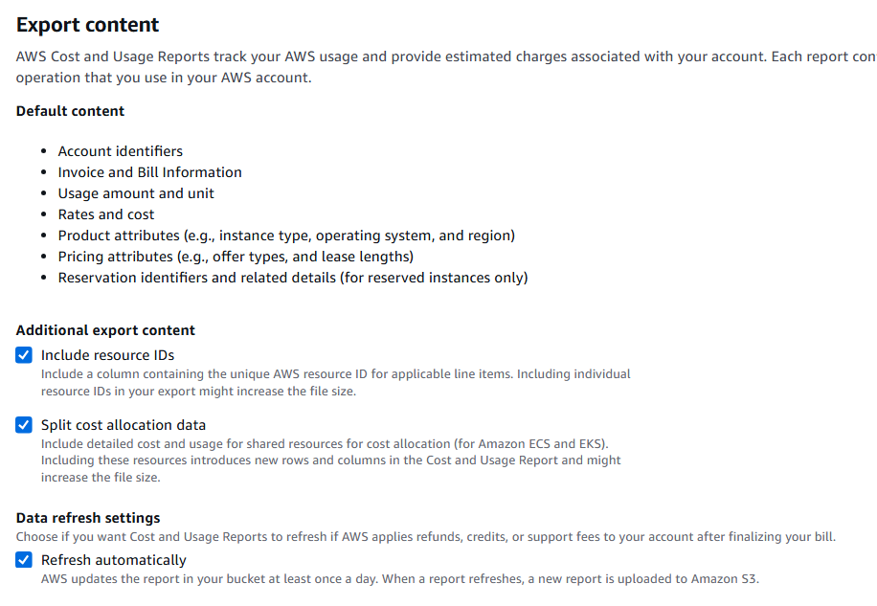Toggle the Split cost allocation data checkbox
This screenshot has width=877, height=606.
(24, 425)
